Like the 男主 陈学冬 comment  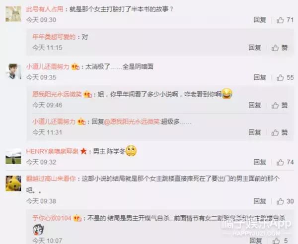point(285,162)
